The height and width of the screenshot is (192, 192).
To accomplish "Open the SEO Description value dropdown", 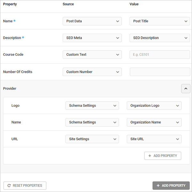I will click(x=160, y=38).
